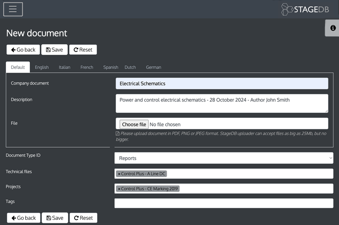Click the Choose file button
This screenshot has width=339, height=225.
[x=134, y=124]
